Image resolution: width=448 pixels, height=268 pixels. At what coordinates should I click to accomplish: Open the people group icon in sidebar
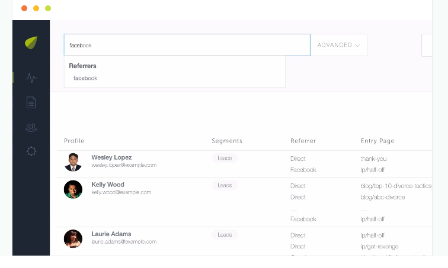pos(31,127)
